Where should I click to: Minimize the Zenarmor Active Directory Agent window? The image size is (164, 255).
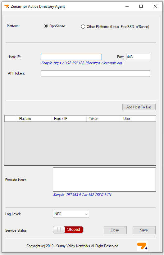pos(127,6)
